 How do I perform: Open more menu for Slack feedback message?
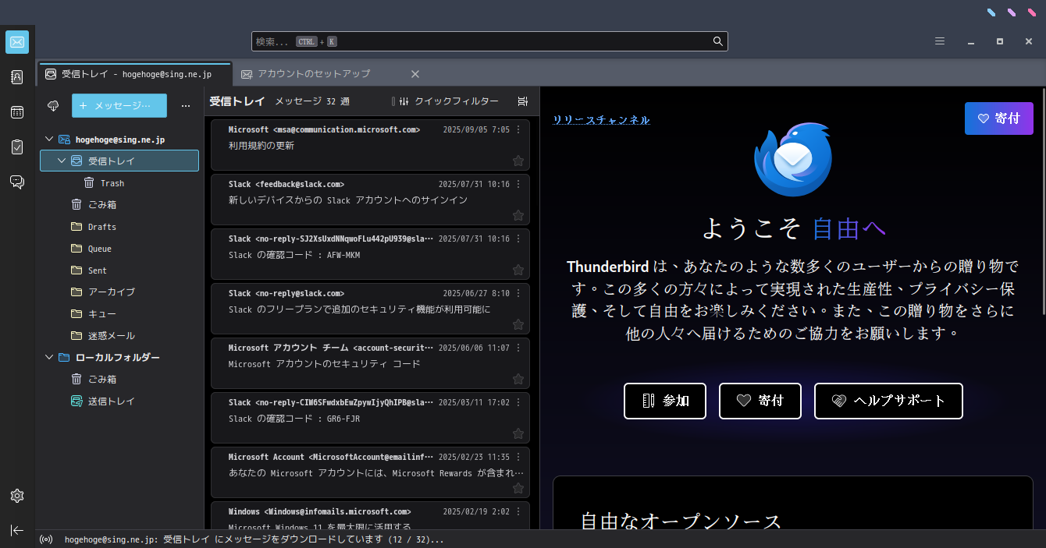(x=518, y=184)
